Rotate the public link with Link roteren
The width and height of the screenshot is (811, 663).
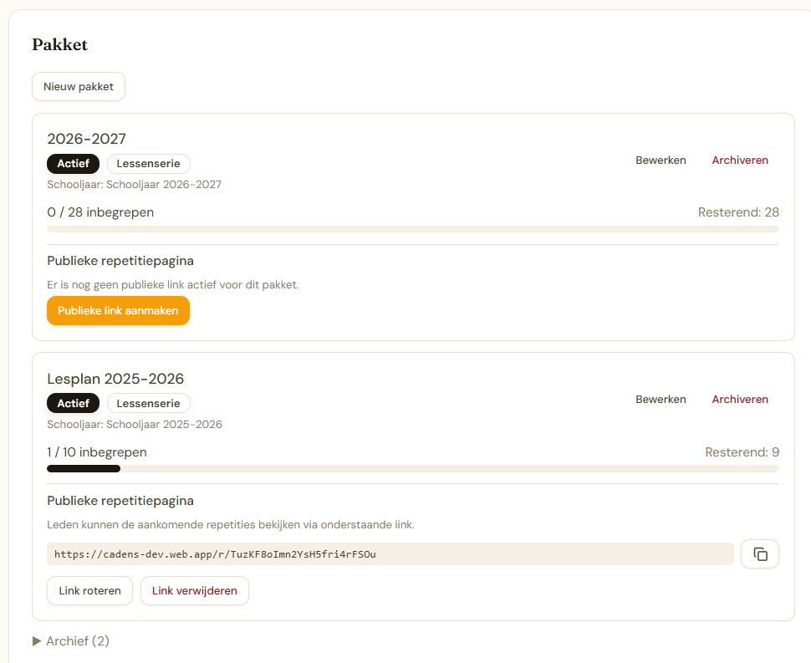89,591
